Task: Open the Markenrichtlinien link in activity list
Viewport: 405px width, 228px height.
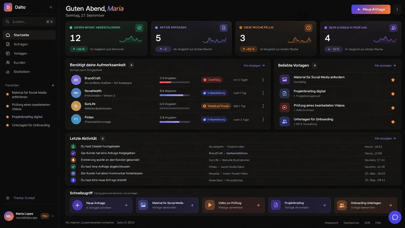Action: tap(237, 153)
